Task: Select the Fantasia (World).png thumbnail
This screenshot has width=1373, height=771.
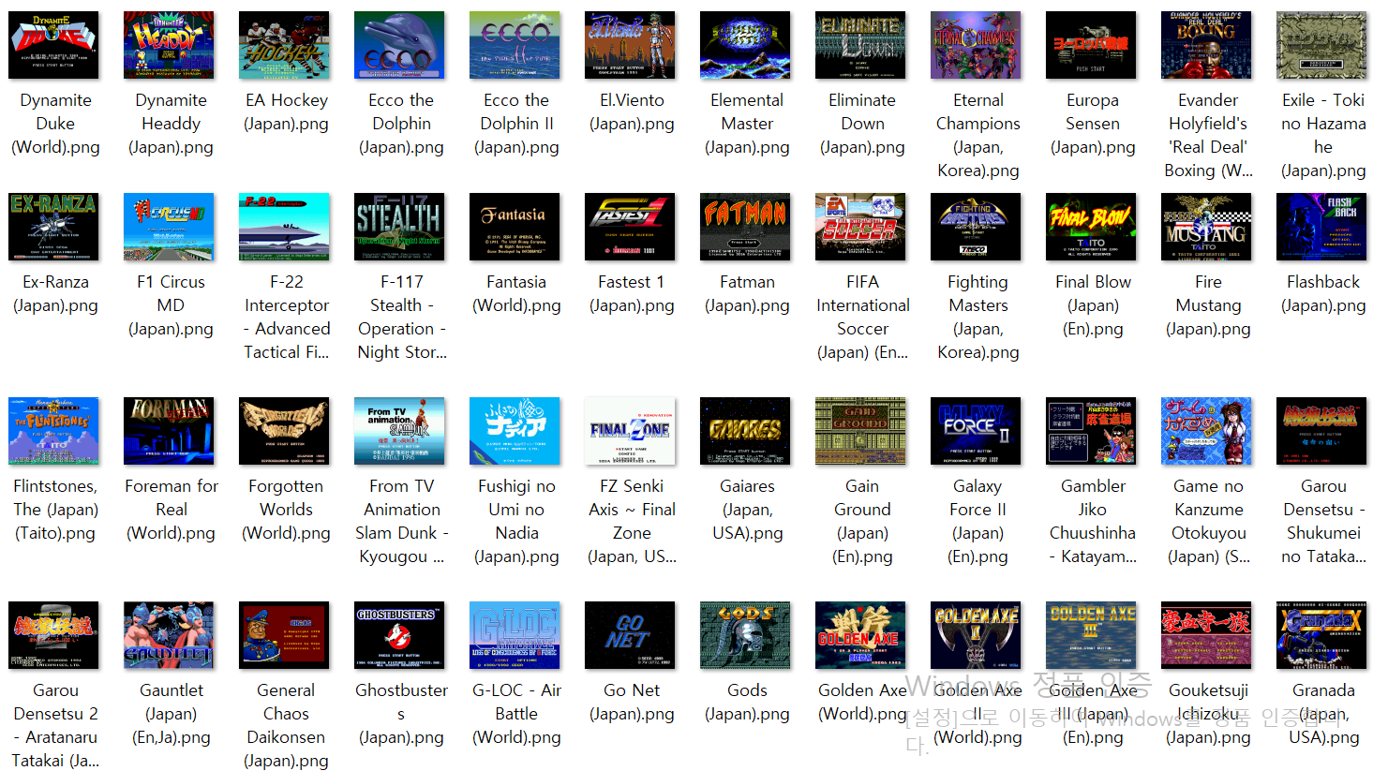Action: 515,227
